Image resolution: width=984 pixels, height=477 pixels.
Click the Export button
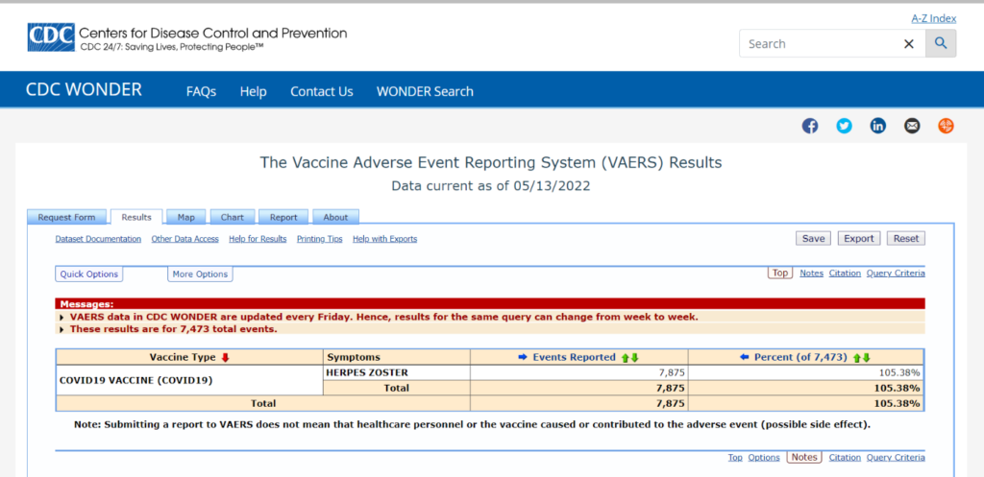pos(859,238)
